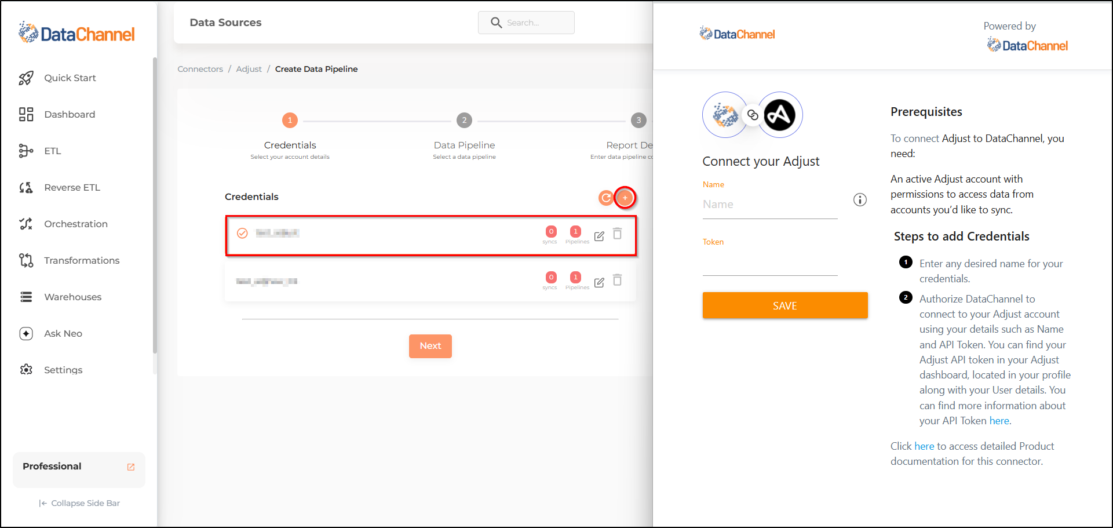Viewport: 1113px width, 528px height.
Task: Click the SAVE button
Action: tap(785, 305)
